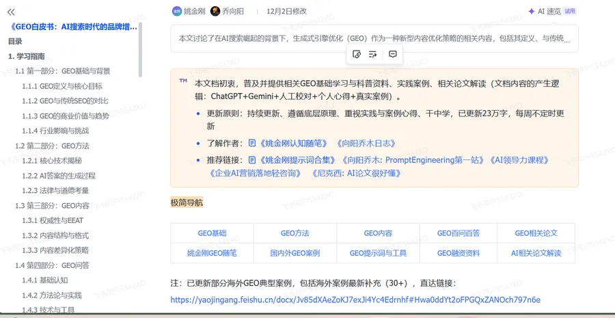The image size is (615, 318).
Task: Click the 12月2日修改 timestamp
Action: point(287,12)
